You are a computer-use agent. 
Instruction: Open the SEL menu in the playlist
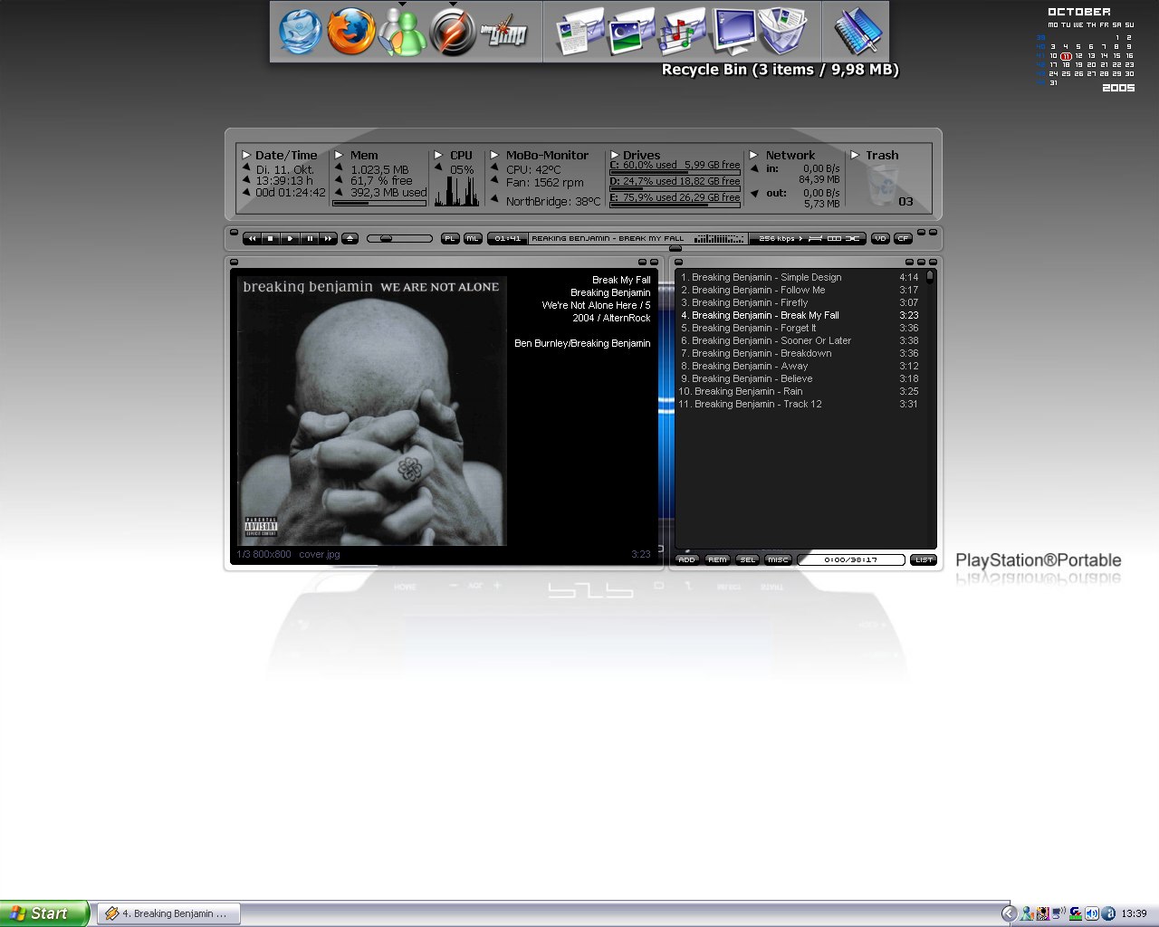click(747, 559)
